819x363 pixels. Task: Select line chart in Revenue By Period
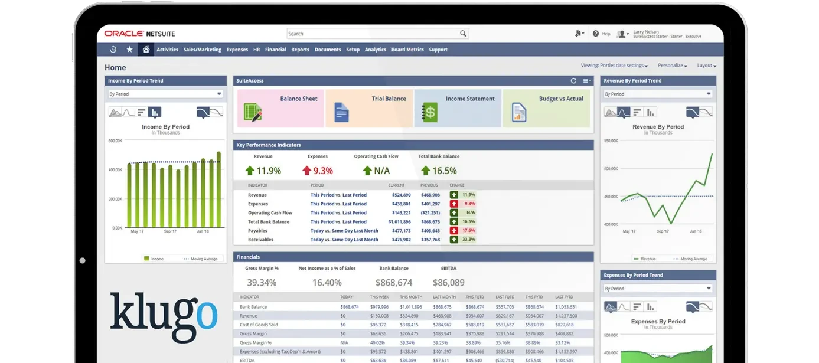point(624,112)
